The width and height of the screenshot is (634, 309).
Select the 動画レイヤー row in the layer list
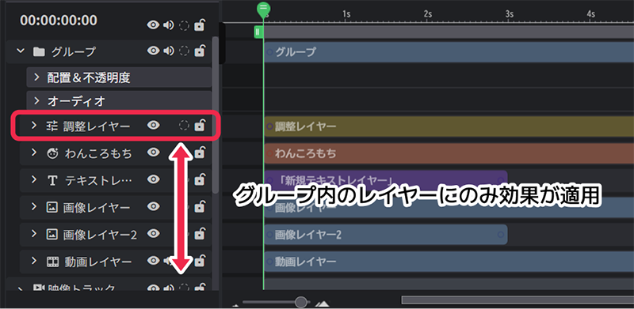[x=116, y=262]
